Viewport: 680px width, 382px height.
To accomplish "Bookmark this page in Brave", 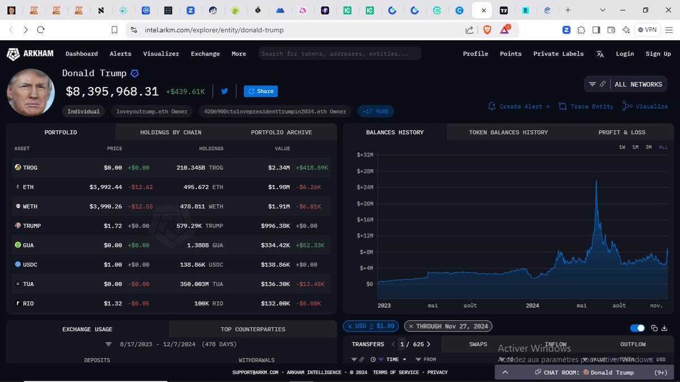I will tap(114, 29).
